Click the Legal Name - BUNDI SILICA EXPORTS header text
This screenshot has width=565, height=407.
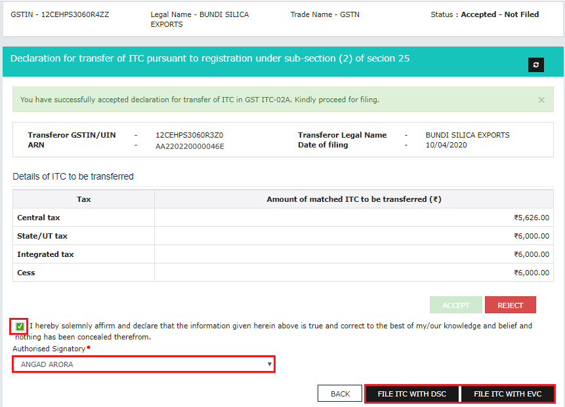199,20
